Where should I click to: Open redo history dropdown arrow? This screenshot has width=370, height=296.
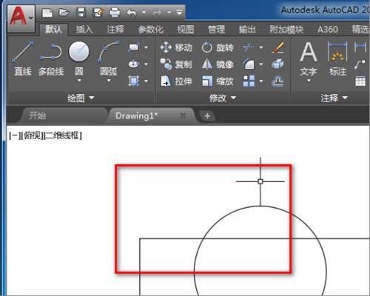[169, 13]
